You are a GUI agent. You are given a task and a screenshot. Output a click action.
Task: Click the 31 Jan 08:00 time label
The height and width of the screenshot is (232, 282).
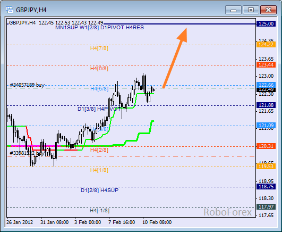54,222
